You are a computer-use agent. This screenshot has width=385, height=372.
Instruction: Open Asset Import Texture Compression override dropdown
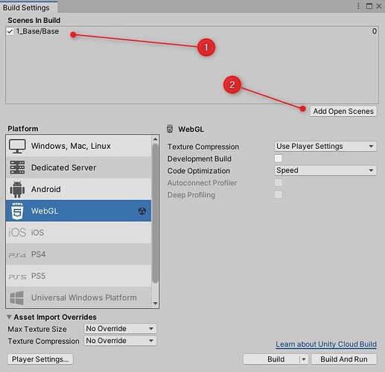tap(120, 341)
